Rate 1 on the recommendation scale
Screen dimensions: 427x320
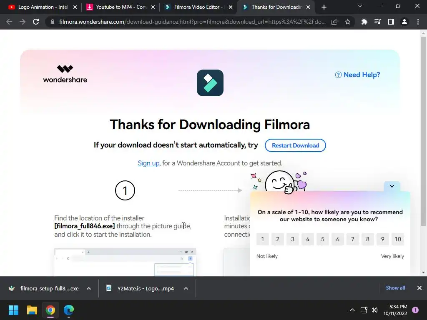pos(263,239)
